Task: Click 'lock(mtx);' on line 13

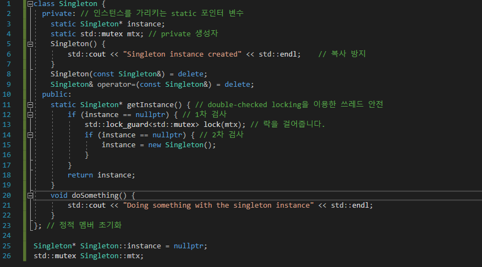Action: click(224, 125)
